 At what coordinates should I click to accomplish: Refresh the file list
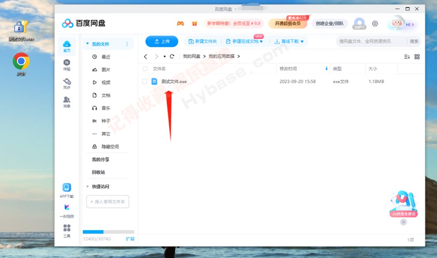pos(172,57)
